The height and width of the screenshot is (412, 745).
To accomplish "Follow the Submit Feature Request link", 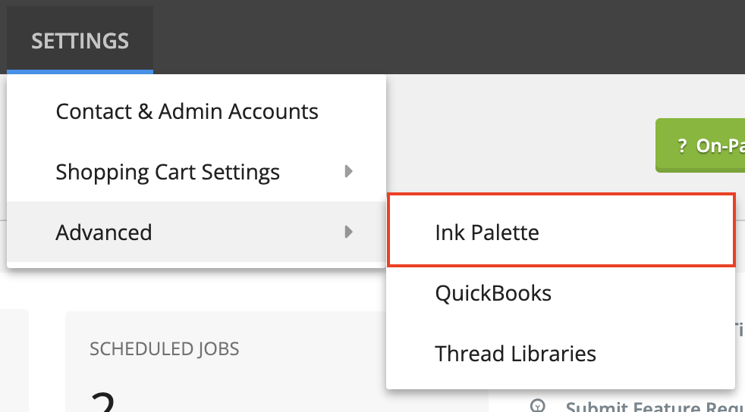I will tap(652, 407).
